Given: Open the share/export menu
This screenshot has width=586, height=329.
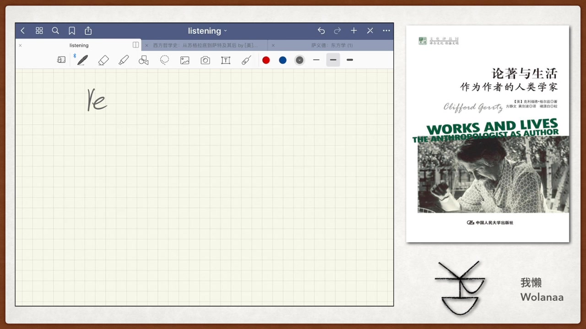Looking at the screenshot, I should 88,31.
